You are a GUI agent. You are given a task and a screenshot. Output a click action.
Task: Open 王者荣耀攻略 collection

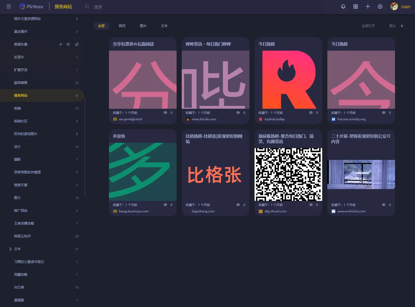click(x=42, y=223)
